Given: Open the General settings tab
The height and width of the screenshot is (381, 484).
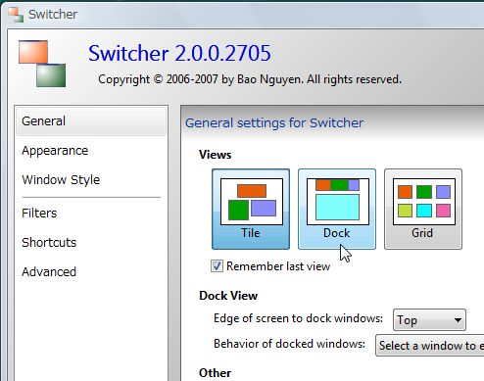Looking at the screenshot, I should [91, 121].
